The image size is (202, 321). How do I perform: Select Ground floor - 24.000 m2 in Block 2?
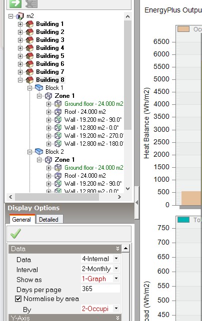94,168
